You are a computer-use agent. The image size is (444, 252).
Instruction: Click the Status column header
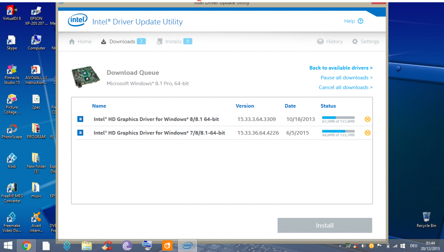328,106
